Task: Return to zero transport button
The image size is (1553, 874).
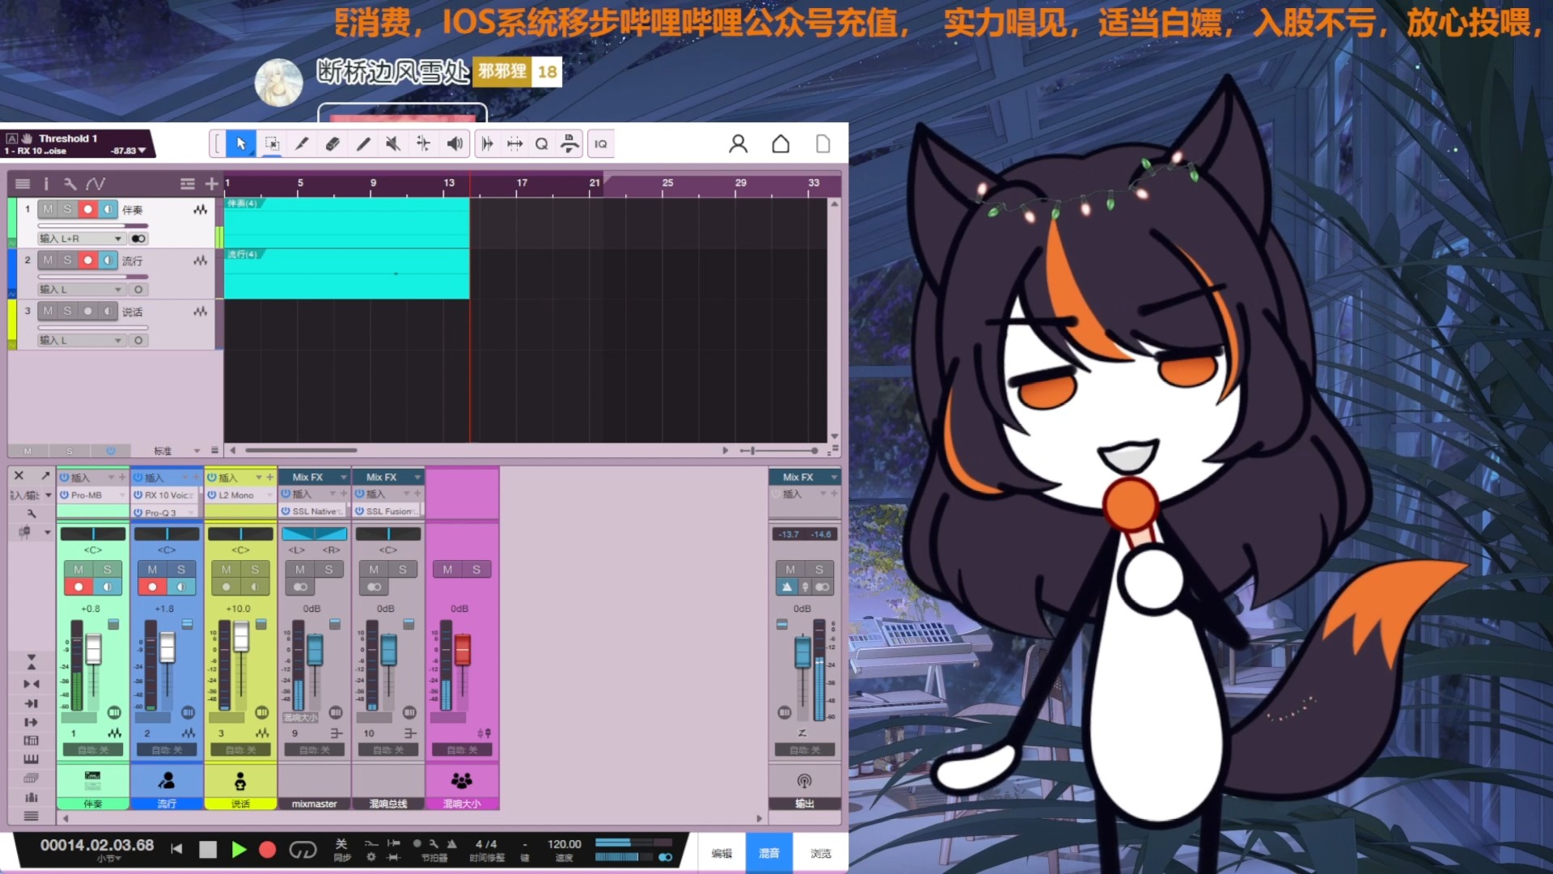Action: 176,849
